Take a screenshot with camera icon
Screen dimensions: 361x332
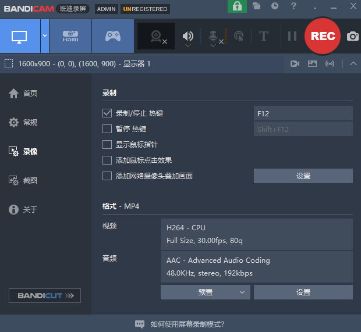point(353,36)
